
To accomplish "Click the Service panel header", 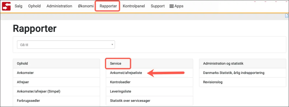I will point(150,63).
